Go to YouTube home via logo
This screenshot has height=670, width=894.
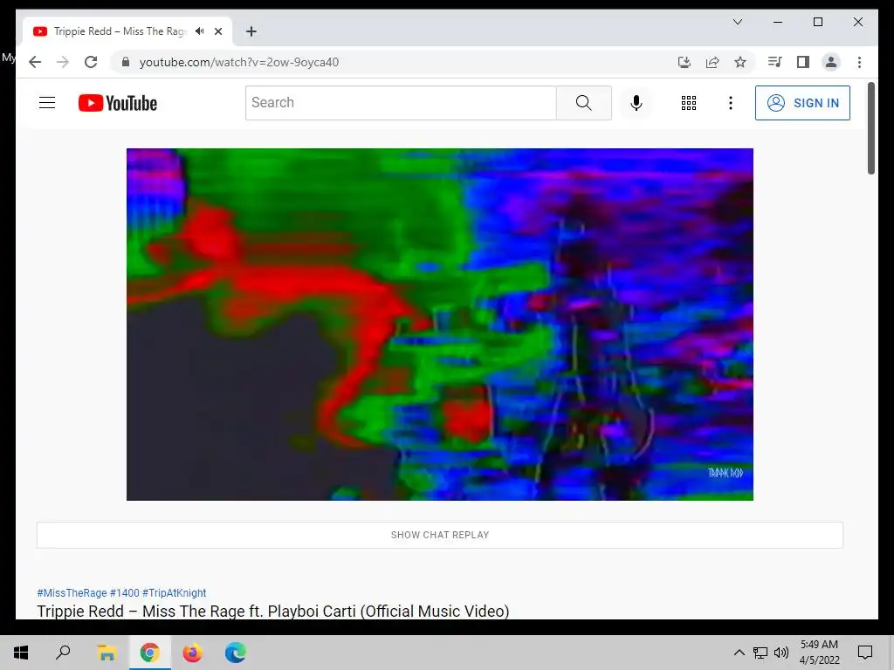point(118,103)
